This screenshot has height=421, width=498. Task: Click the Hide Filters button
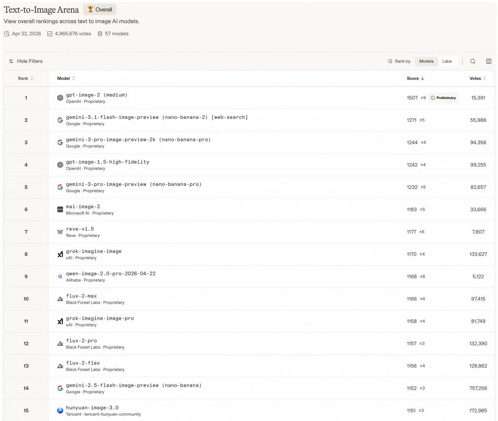coord(25,61)
